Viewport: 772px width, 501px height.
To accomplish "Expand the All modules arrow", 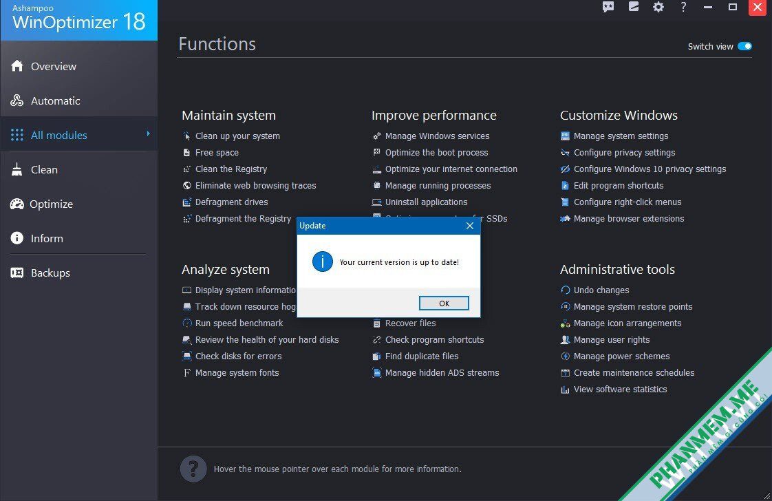I will [x=148, y=134].
